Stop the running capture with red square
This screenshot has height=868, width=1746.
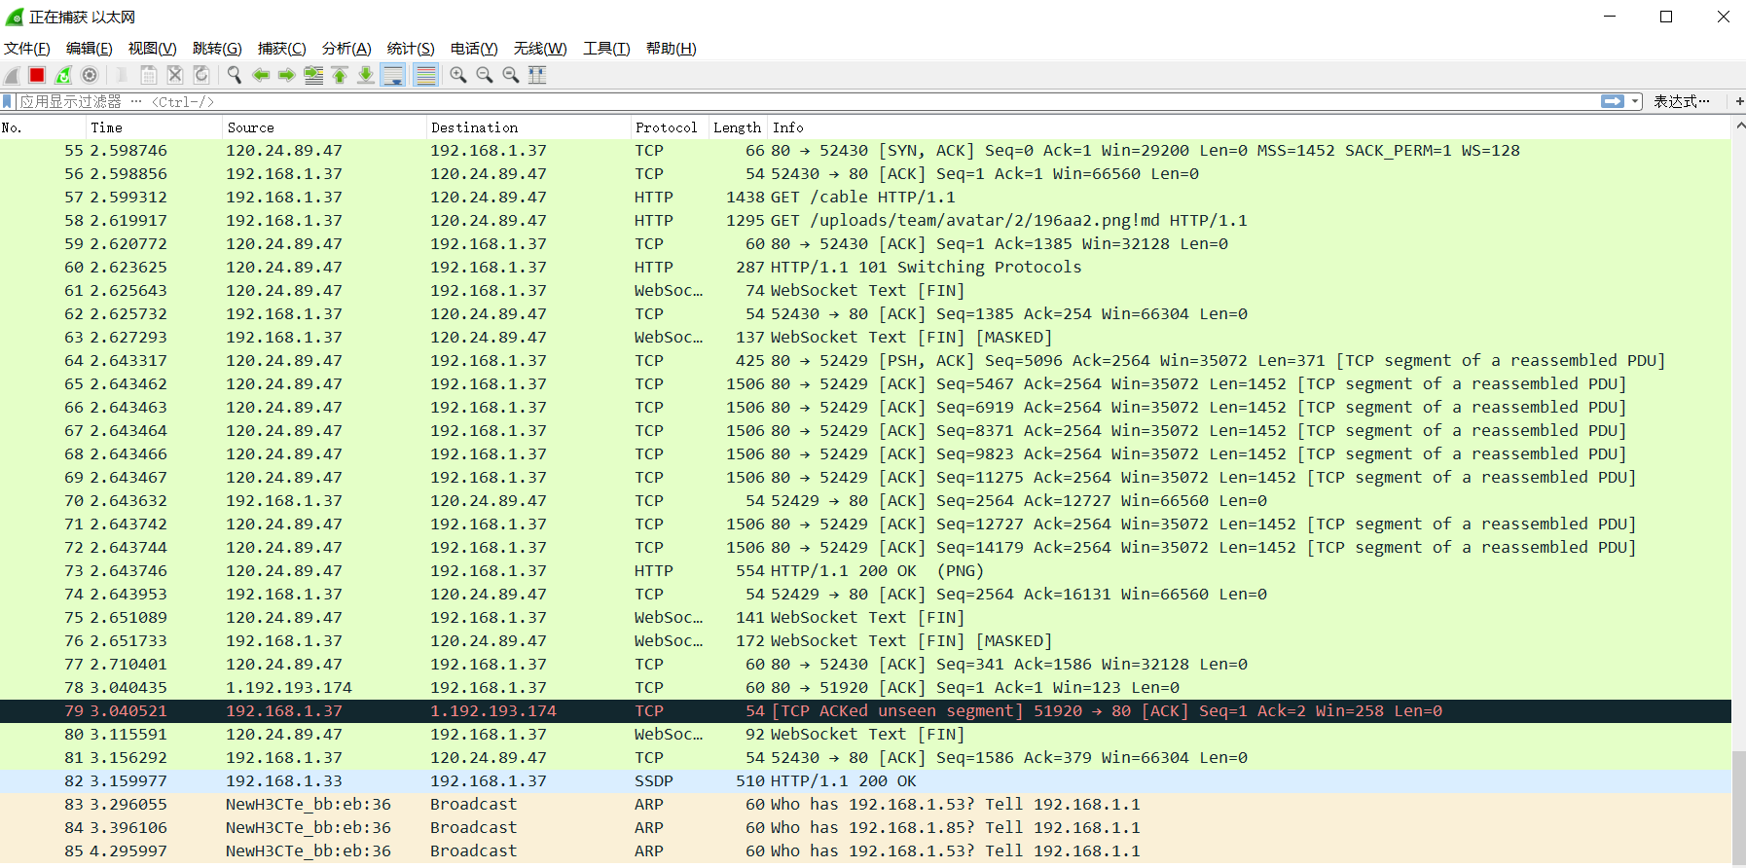click(37, 75)
